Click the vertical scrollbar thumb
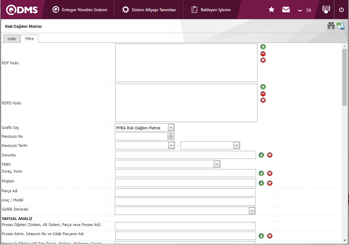This screenshot has width=349, height=245. [344, 77]
